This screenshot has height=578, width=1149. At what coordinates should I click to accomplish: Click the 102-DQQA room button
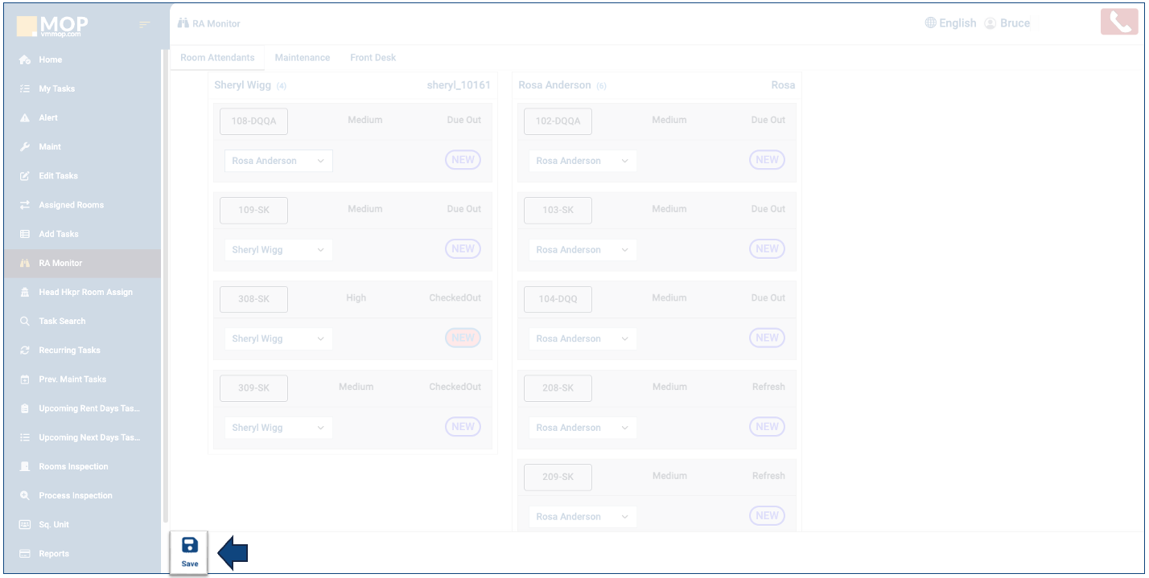(x=558, y=121)
